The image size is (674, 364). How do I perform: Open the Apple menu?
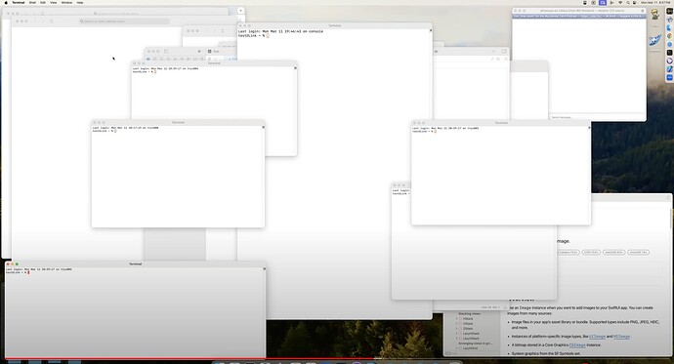point(6,3)
